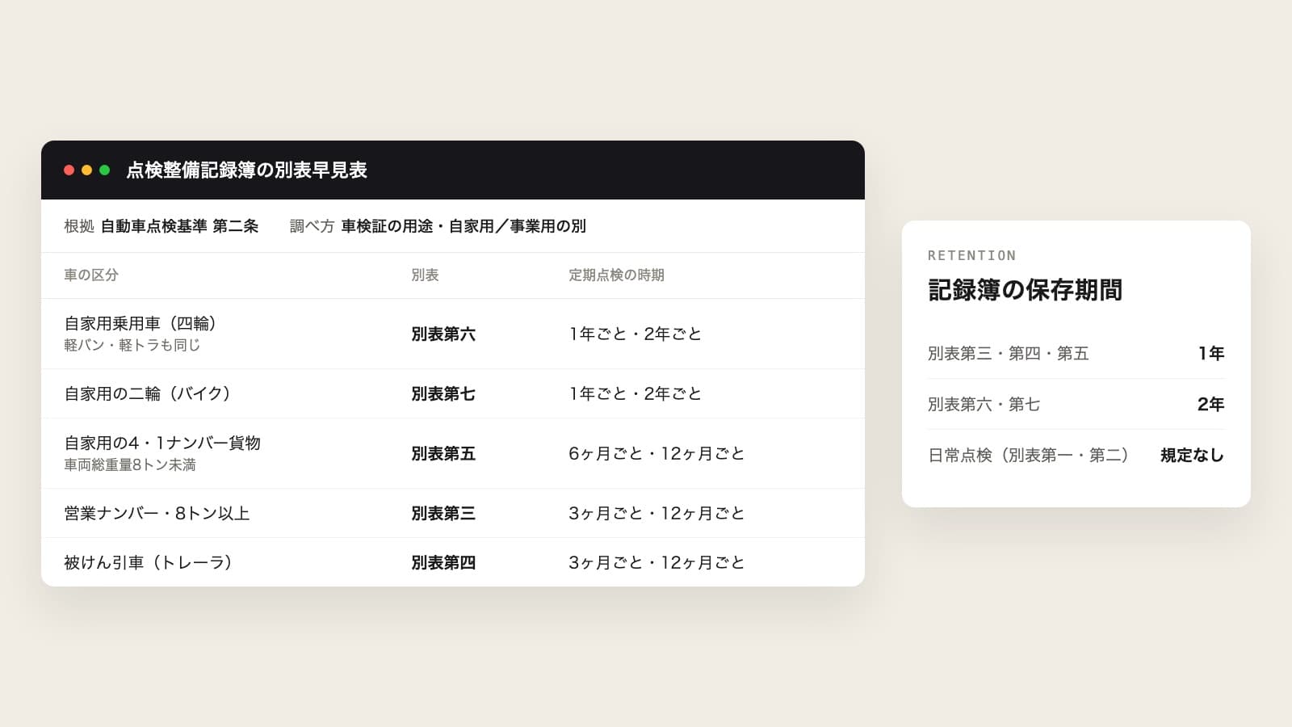Click the window title 点検整備記録簿の別表早見表
This screenshot has height=727, width=1292.
[247, 170]
